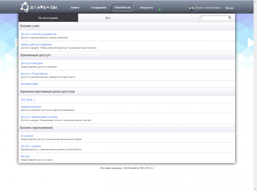Open the Табель рабочего времени link

[36, 44]
